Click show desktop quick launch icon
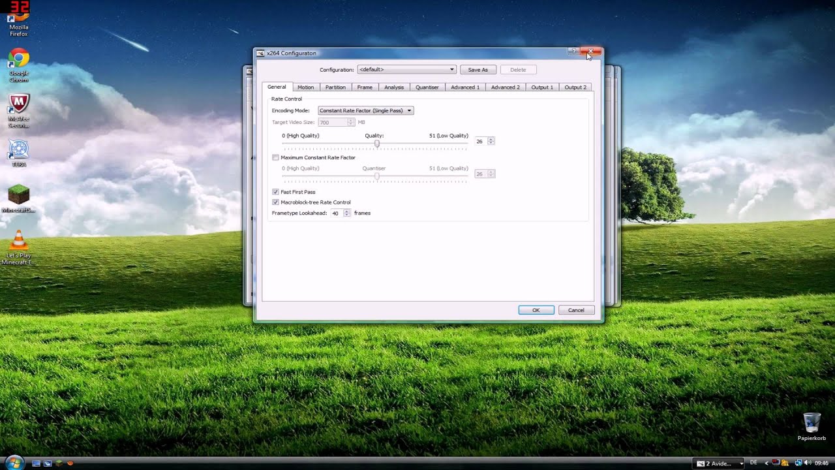This screenshot has width=835, height=470. (x=37, y=463)
